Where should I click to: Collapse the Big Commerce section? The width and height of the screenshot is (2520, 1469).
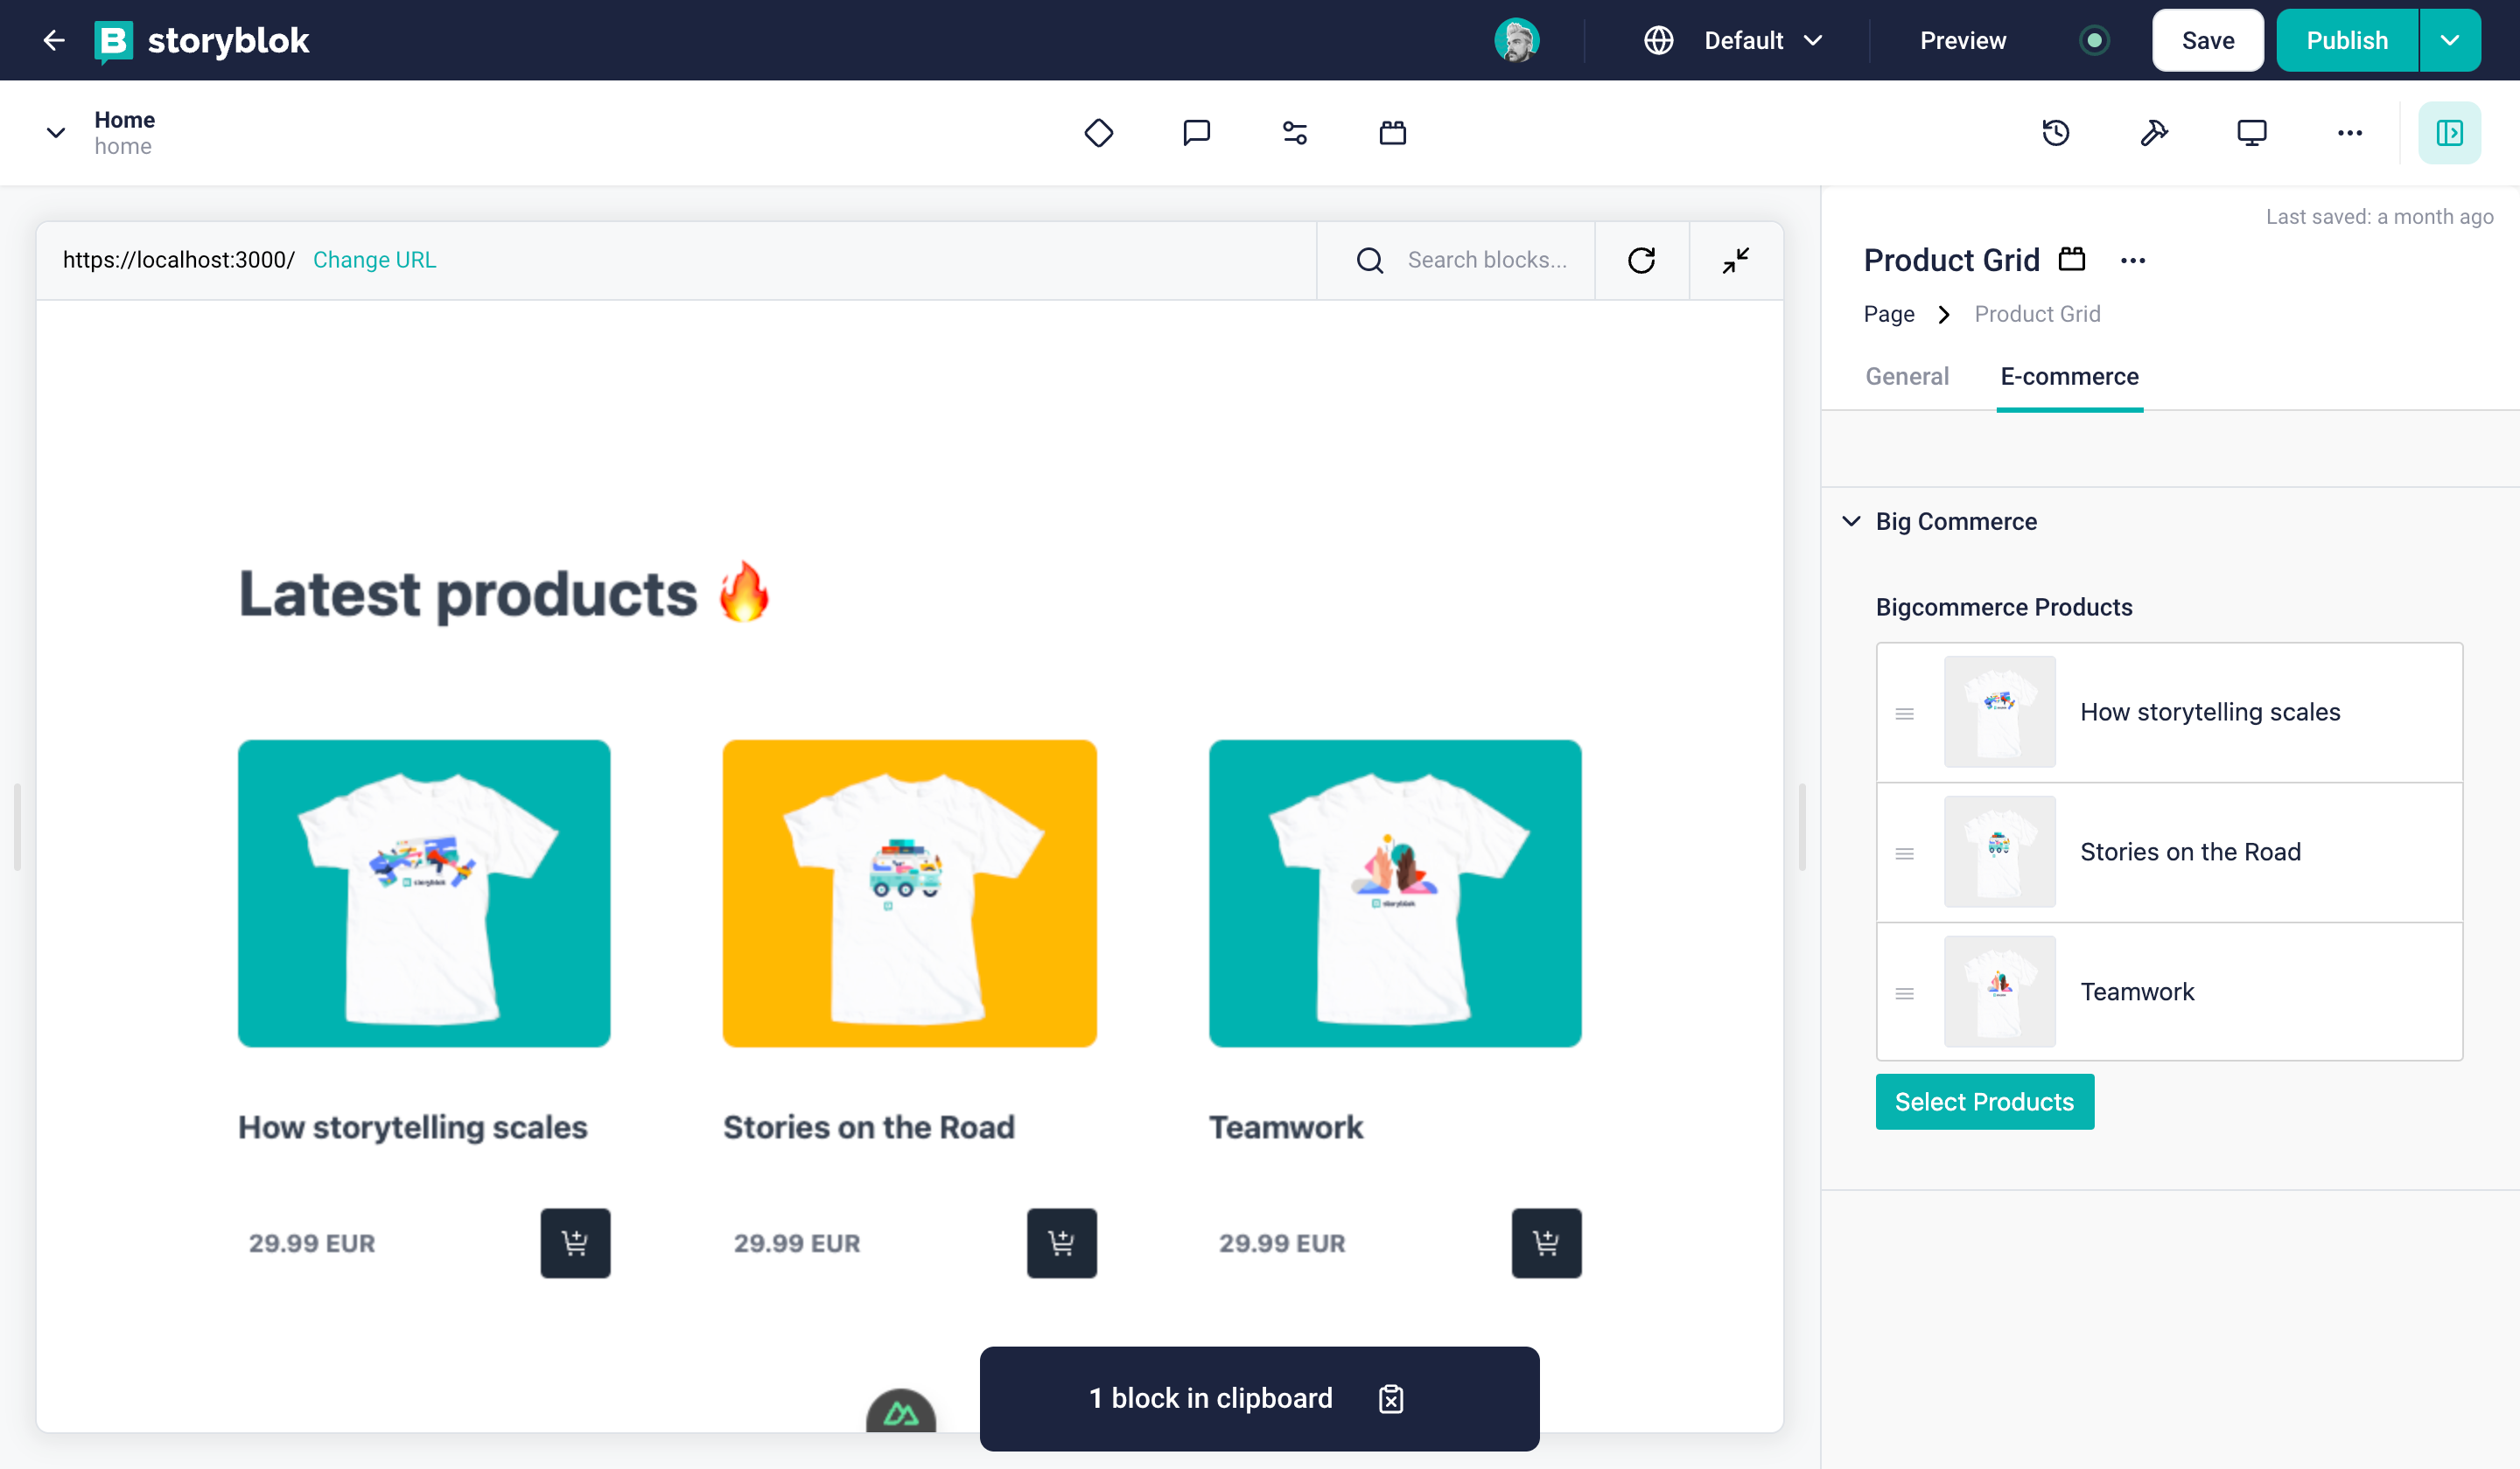click(1851, 519)
